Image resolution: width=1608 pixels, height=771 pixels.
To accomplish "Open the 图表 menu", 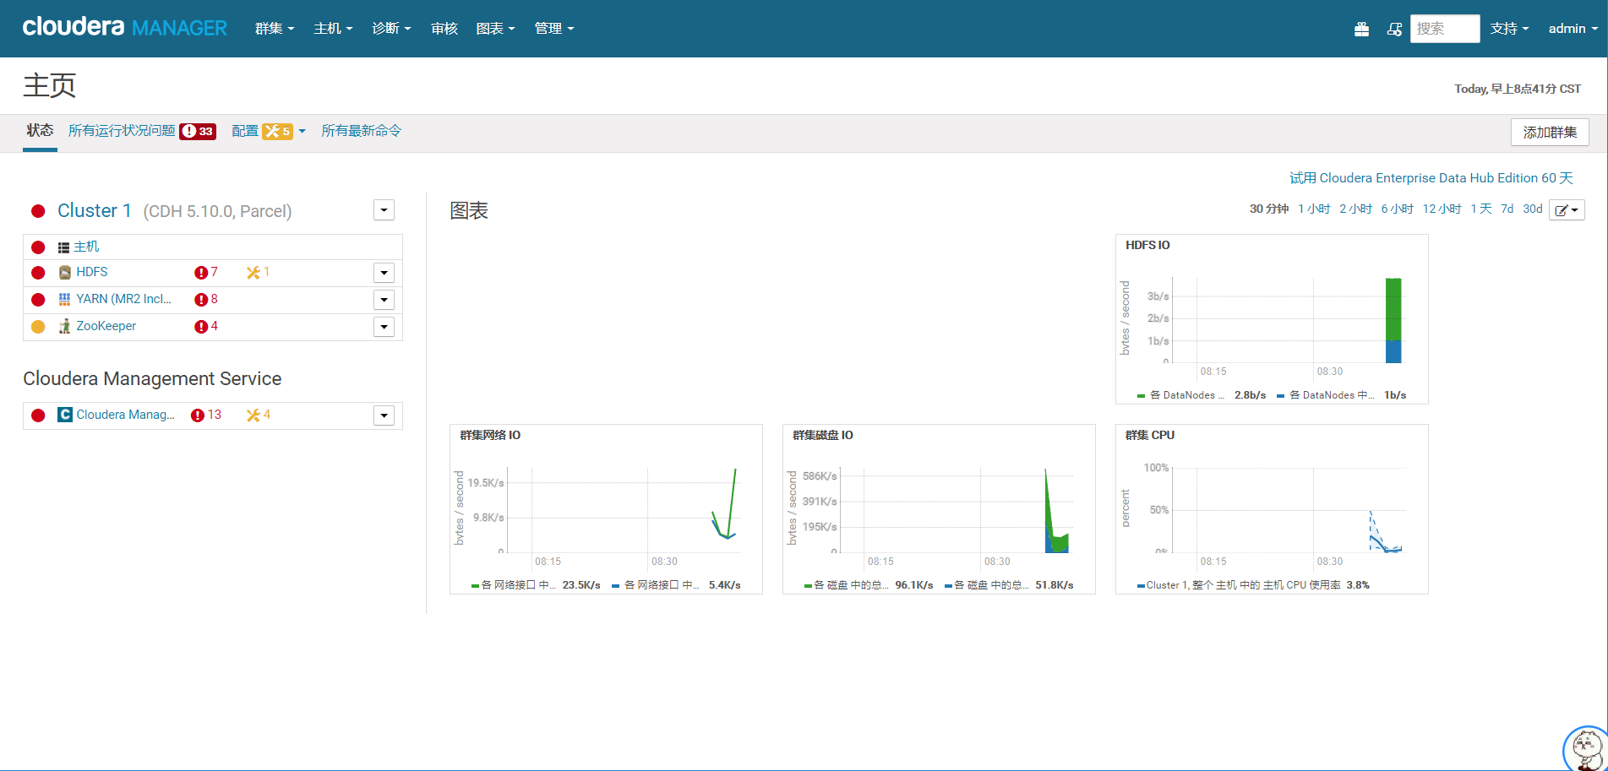I will coord(495,29).
